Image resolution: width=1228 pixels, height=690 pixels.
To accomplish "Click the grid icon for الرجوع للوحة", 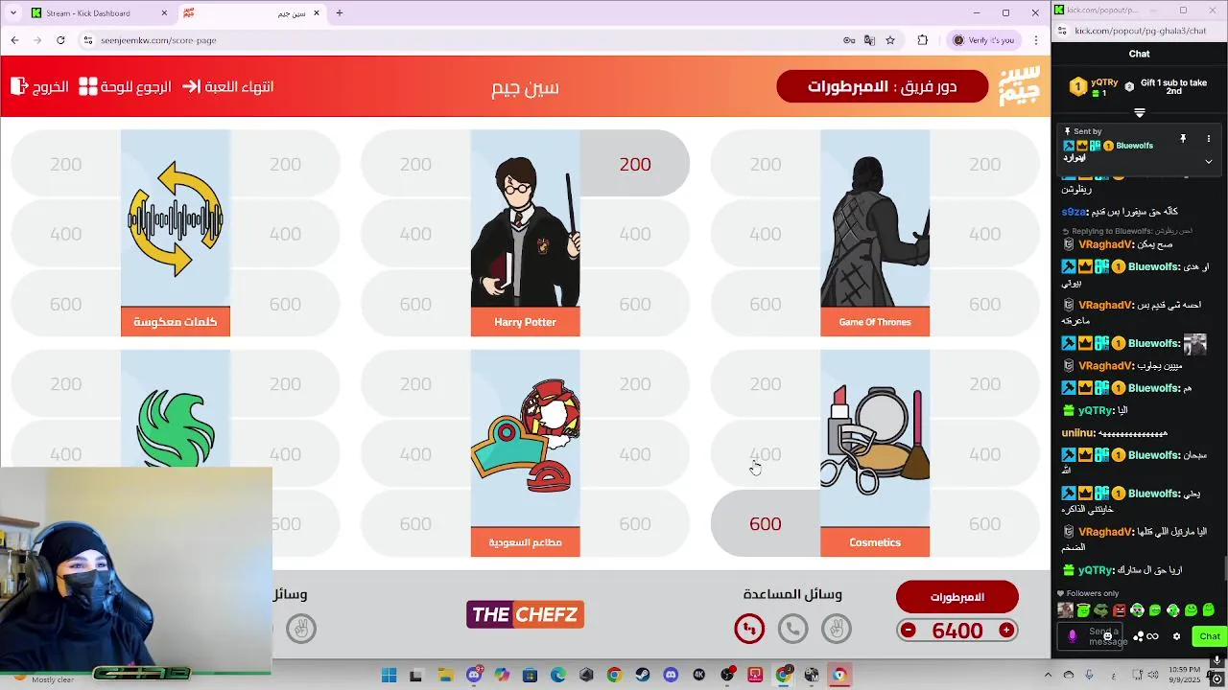I will [x=88, y=86].
